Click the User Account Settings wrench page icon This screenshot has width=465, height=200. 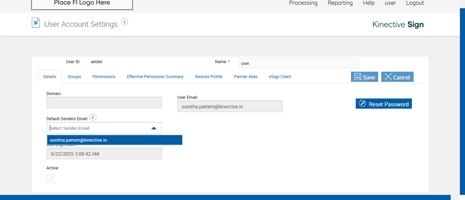[36, 23]
